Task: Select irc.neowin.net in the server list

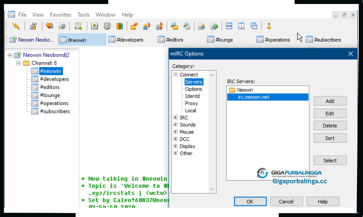Action: pyautogui.click(x=268, y=97)
